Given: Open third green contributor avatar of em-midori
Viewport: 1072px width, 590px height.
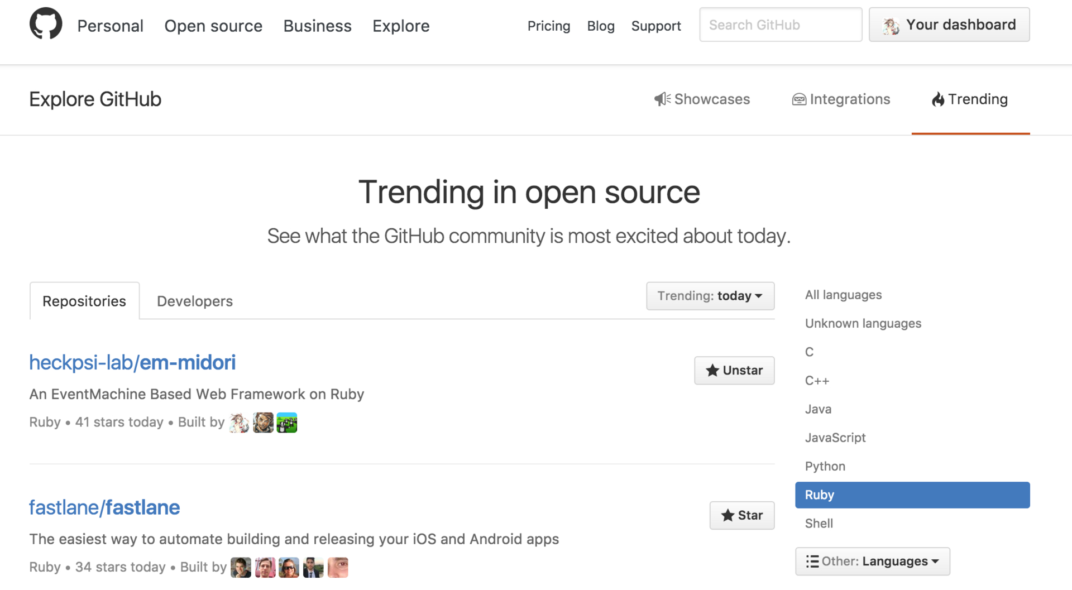Looking at the screenshot, I should 287,423.
